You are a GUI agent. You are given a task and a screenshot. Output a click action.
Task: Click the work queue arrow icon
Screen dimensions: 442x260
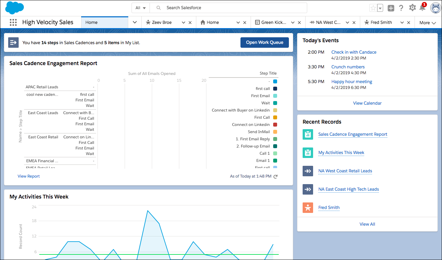[13, 43]
